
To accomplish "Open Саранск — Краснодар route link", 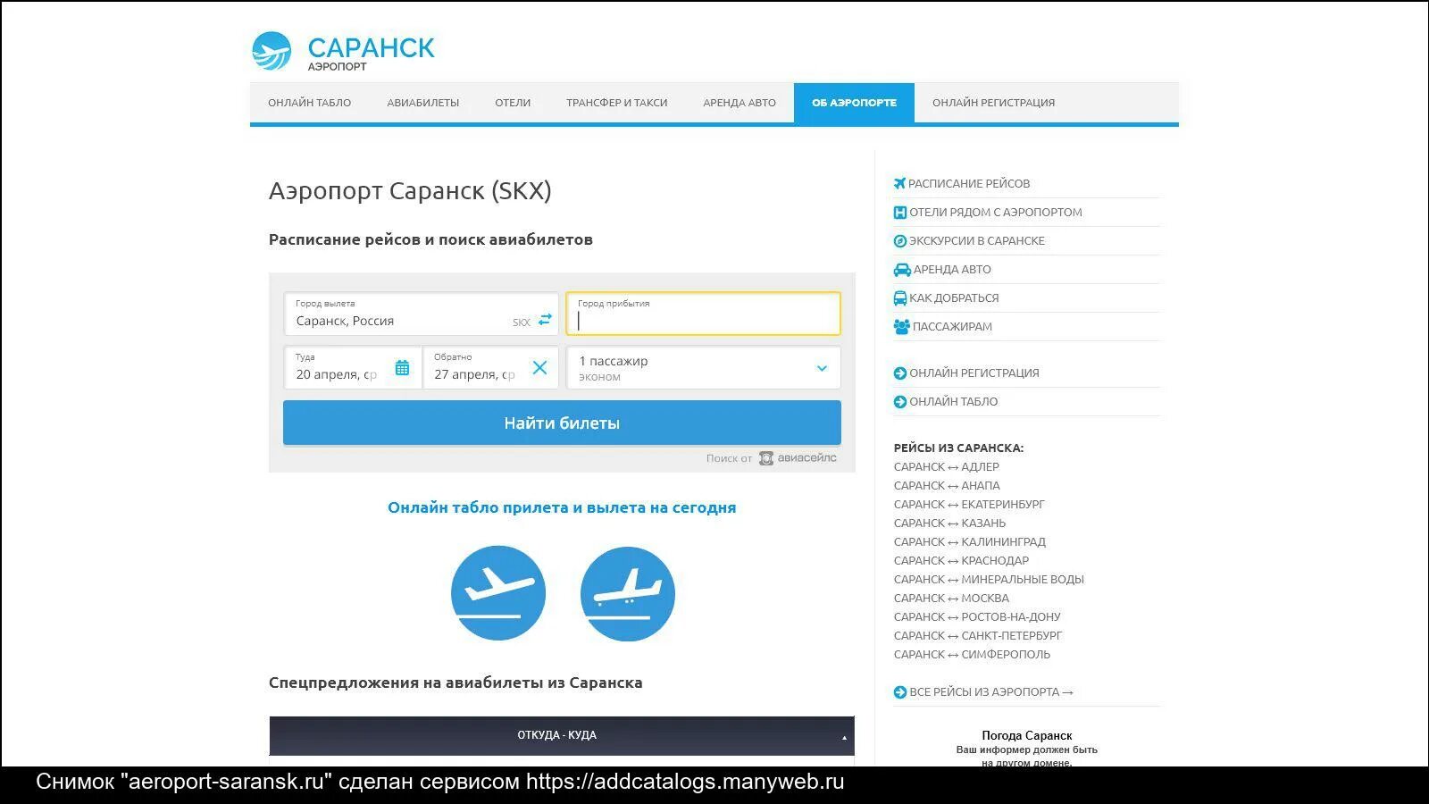I will (961, 561).
